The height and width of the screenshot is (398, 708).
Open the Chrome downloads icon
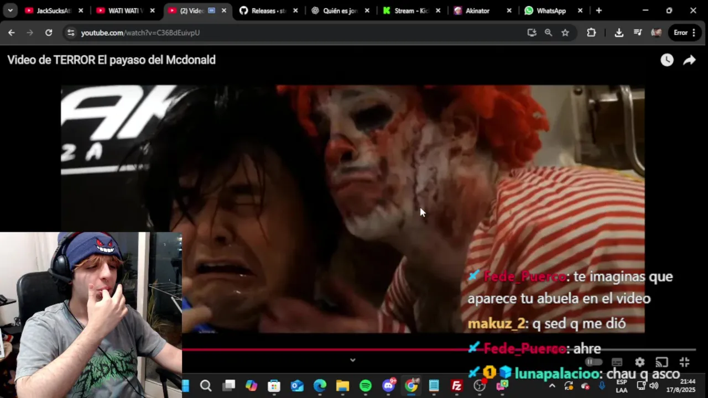(619, 33)
